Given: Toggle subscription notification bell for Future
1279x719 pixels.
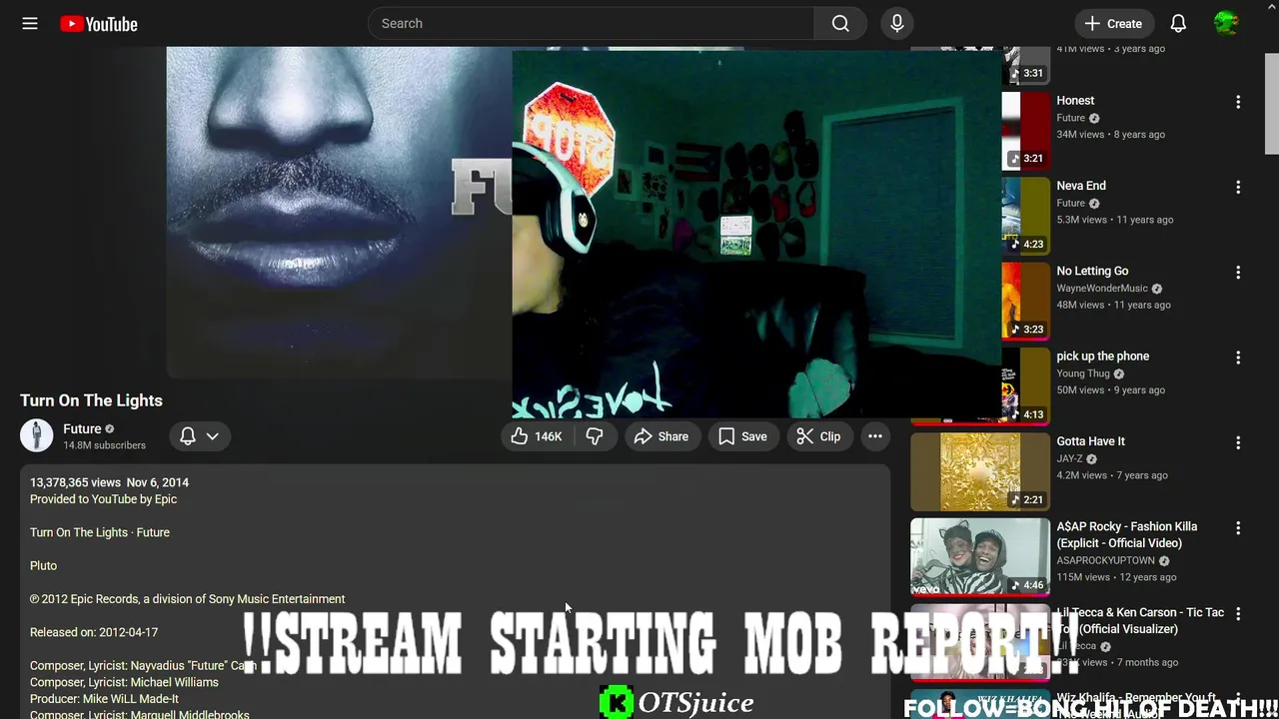Looking at the screenshot, I should (188, 436).
